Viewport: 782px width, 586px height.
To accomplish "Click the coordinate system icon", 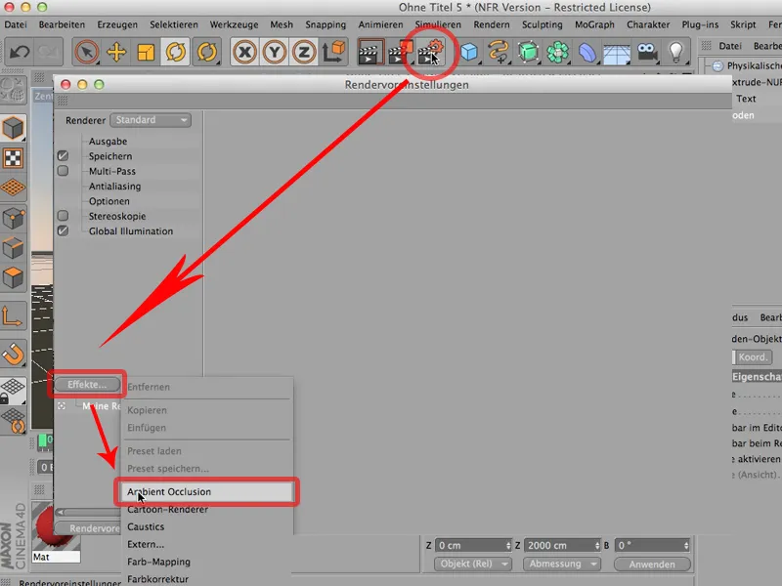I will [x=333, y=52].
